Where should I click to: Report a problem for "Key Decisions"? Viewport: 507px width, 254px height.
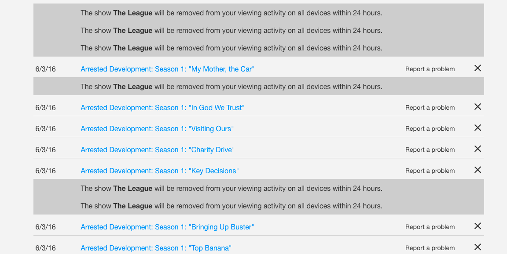point(430,171)
